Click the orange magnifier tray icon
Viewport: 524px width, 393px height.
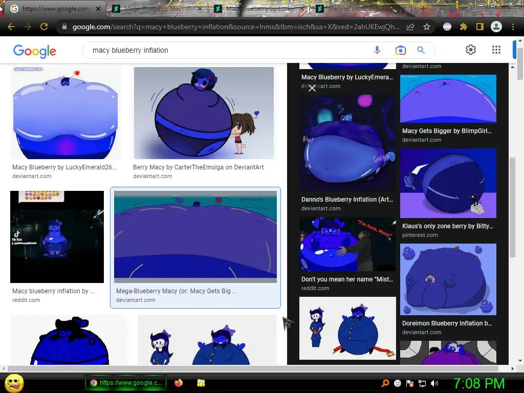(x=385, y=383)
